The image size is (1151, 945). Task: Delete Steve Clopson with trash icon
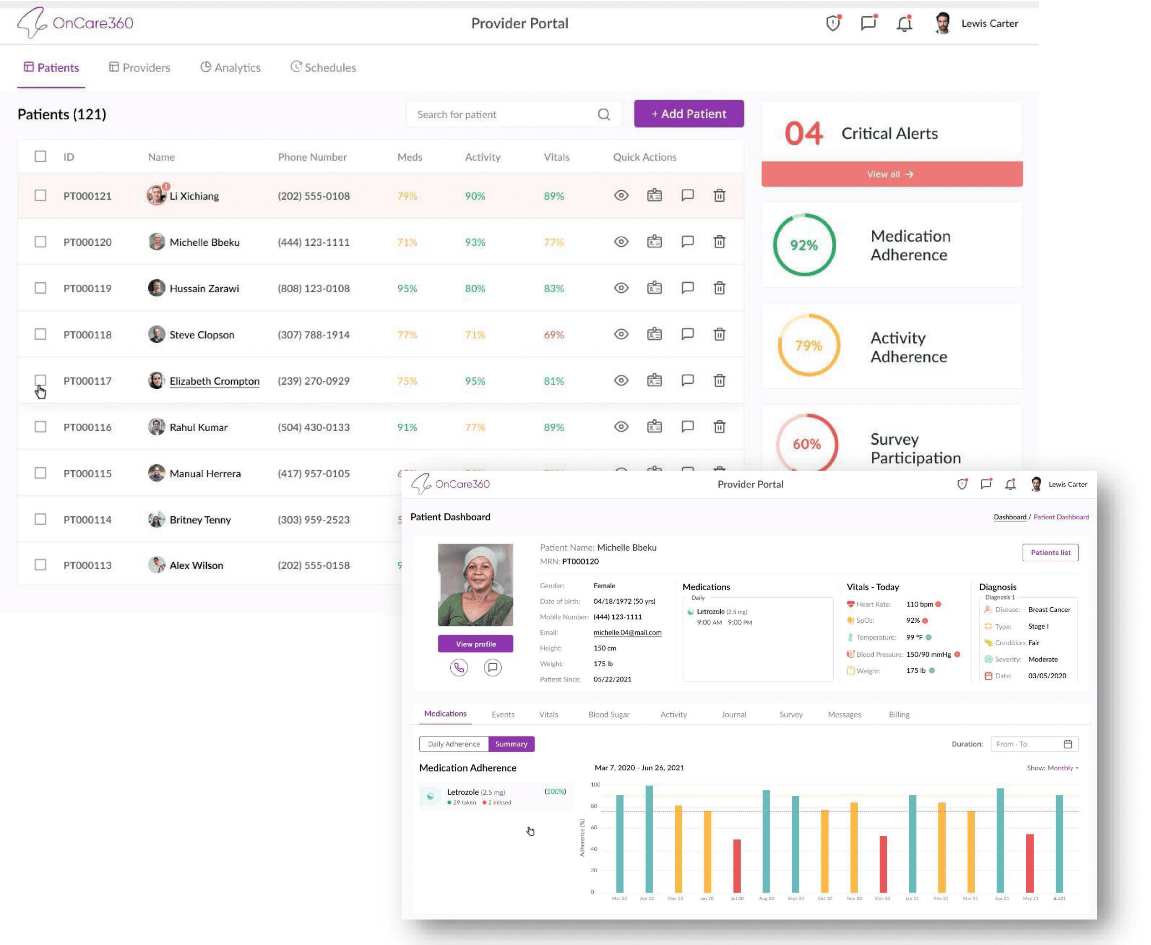click(x=719, y=334)
